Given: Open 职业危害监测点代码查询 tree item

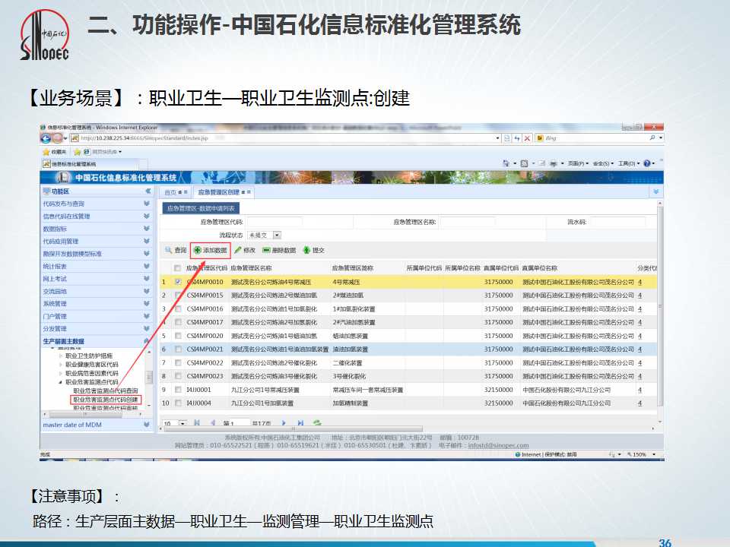Looking at the screenshot, I should coord(106,390).
